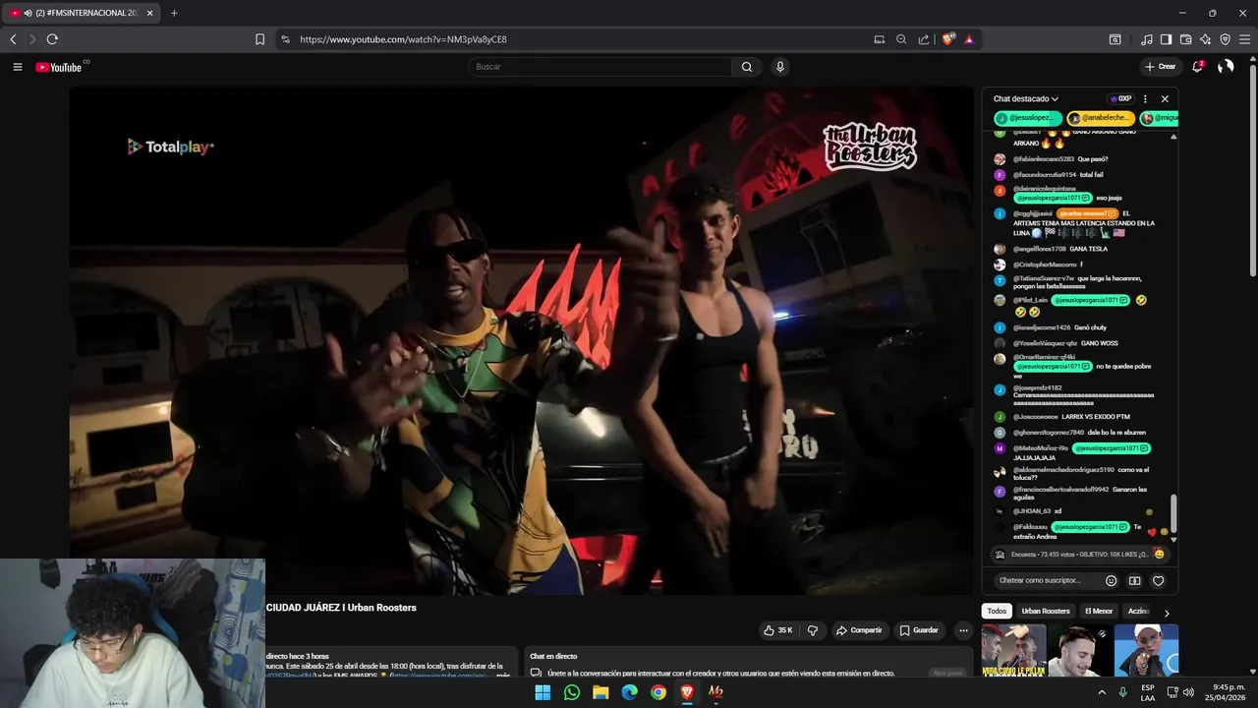The image size is (1258, 708).
Task: Select the Urban Roosters filter chip
Action: click(x=1046, y=611)
